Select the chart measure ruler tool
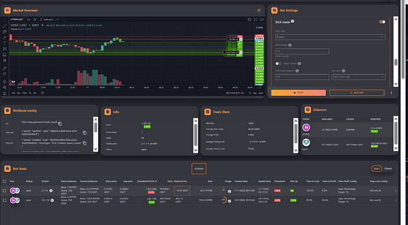 point(4,68)
